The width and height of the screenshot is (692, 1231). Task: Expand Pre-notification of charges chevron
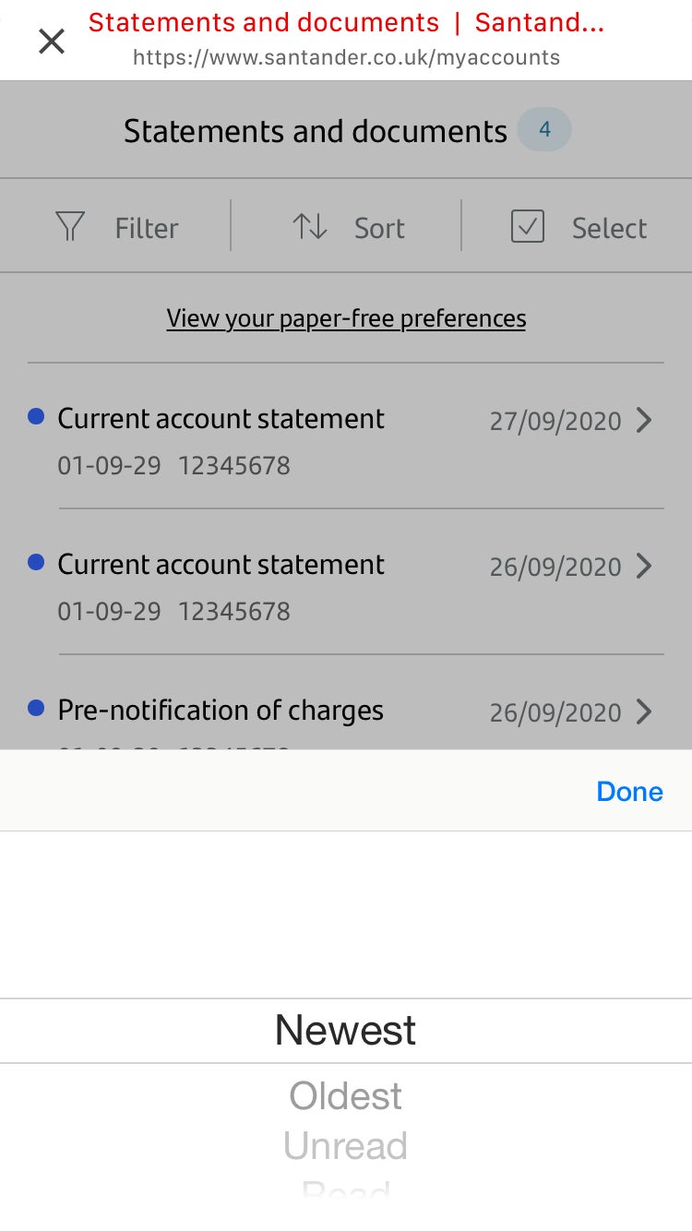point(644,711)
